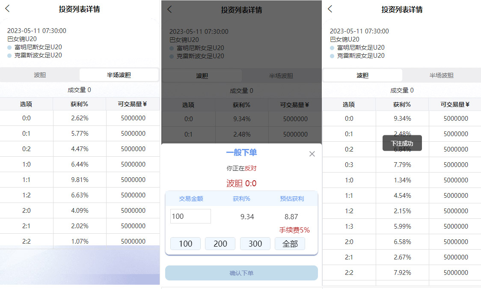Select the 波胆 tab on the right screen
The height and width of the screenshot is (289, 481).
[362, 75]
